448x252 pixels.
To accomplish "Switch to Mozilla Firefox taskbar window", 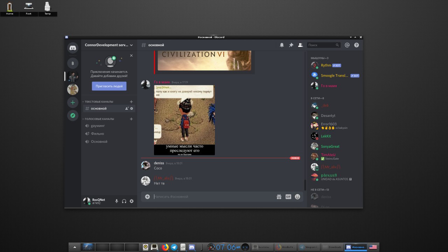I will [x=286, y=247].
